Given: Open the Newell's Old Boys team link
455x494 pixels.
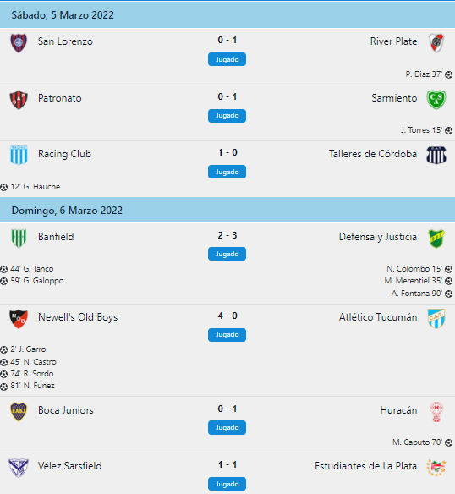Looking at the screenshot, I should pyautogui.click(x=78, y=317).
